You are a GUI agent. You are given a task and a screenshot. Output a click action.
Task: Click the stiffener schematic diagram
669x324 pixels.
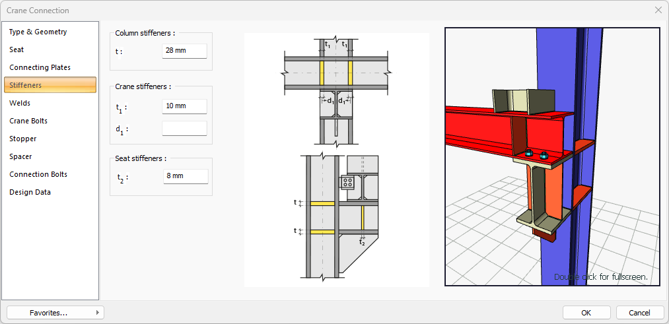pyautogui.click(x=336, y=160)
